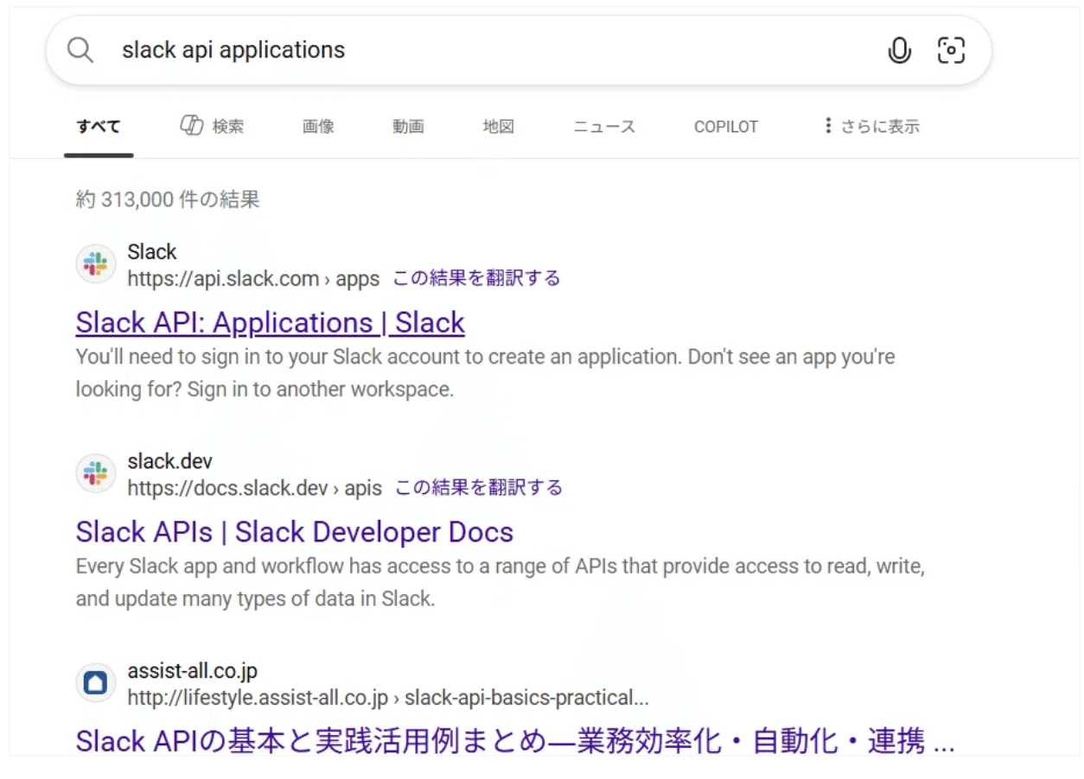
Task: Click the 'Slack' site name text
Action: click(152, 252)
